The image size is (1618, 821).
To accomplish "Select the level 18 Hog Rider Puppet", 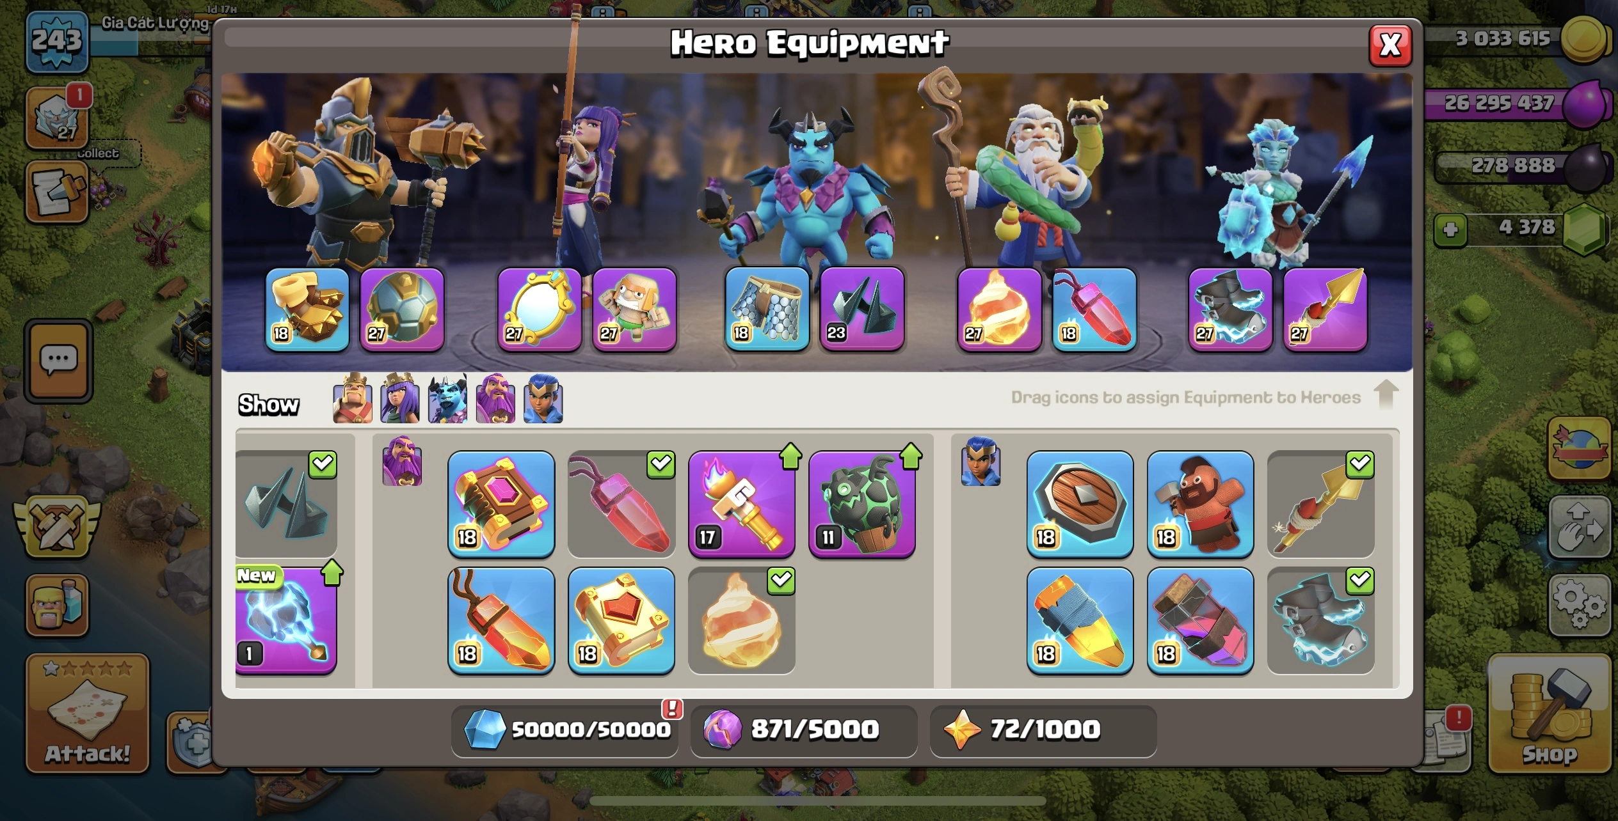I will click(x=1200, y=504).
